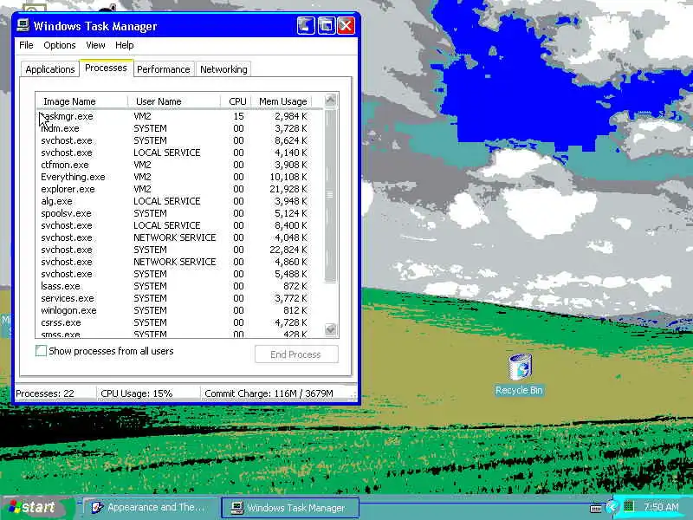Click the process list scroll up arrow
Image resolution: width=693 pixels, height=520 pixels.
331,101
